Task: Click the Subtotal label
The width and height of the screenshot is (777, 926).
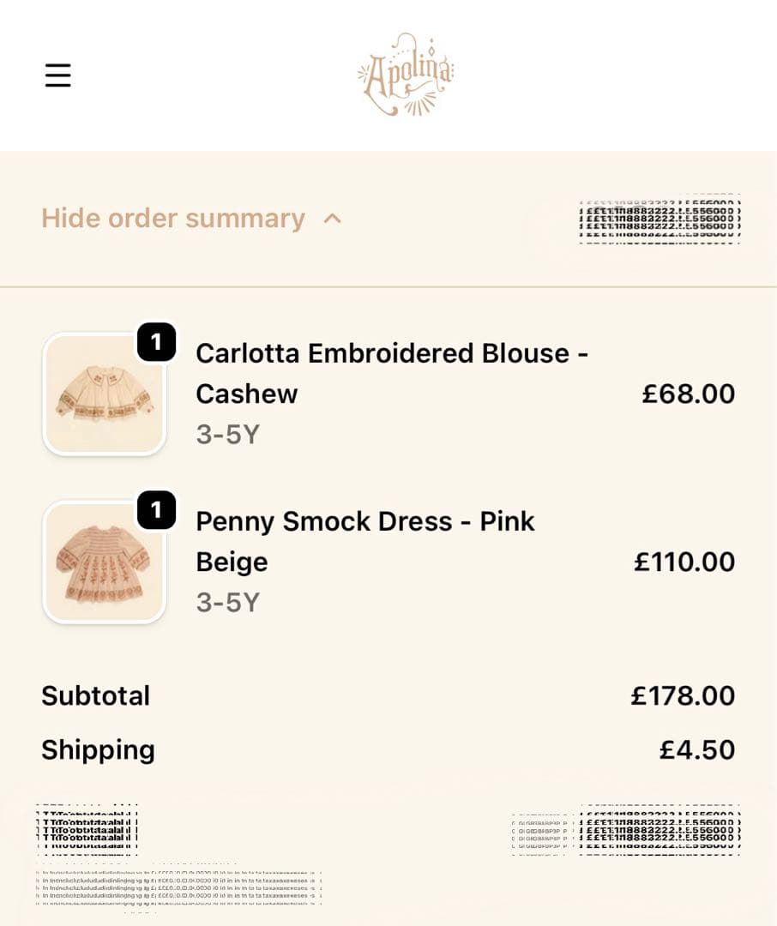Action: tap(95, 695)
